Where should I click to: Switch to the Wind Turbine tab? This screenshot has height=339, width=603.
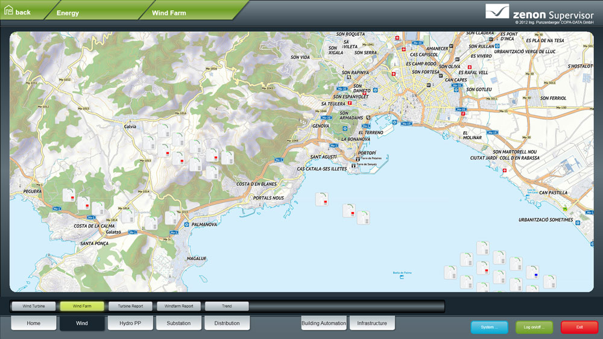coord(34,306)
